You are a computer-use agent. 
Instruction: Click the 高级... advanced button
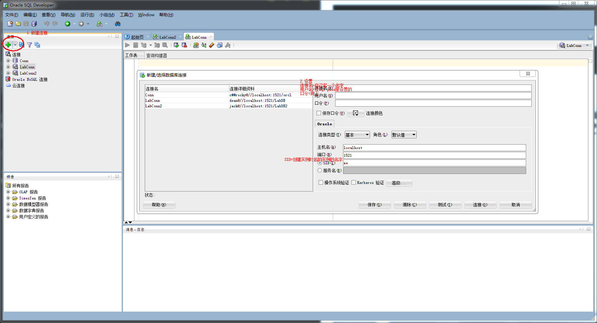tap(399, 183)
